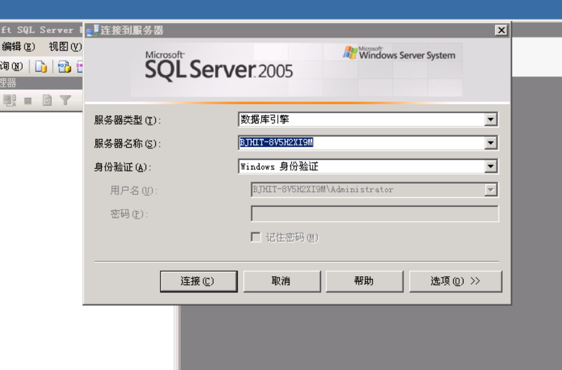The width and height of the screenshot is (562, 370).
Task: Open the disabled username (用户名) dropdown arrow
Action: pyautogui.click(x=491, y=190)
